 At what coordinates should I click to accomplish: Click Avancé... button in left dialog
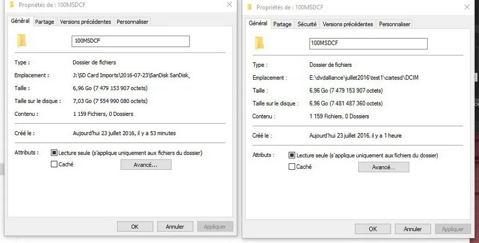146,165
